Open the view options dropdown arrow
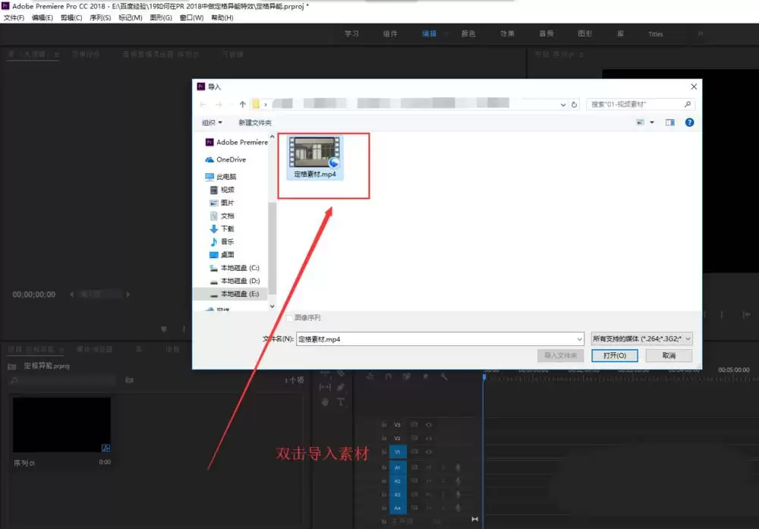This screenshot has width=759, height=529. pyautogui.click(x=651, y=122)
